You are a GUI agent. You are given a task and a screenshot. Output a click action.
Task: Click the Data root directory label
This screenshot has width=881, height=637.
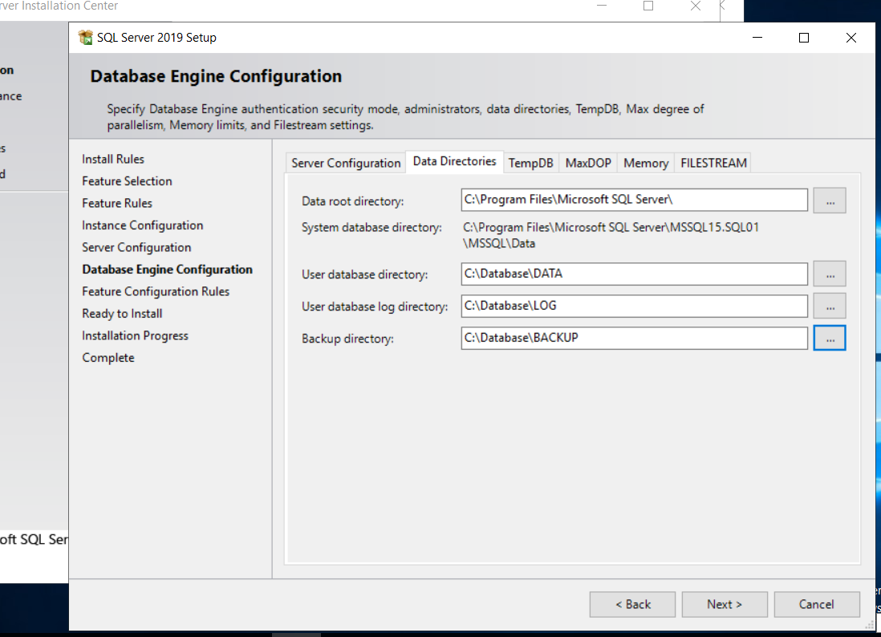coord(352,201)
